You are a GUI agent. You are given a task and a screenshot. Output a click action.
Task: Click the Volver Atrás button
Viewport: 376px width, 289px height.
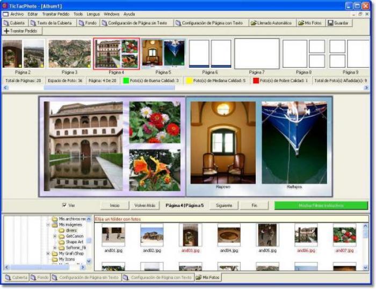click(145, 206)
